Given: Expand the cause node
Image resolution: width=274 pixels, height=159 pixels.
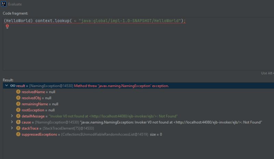Looking at the screenshot, I should (12, 122).
